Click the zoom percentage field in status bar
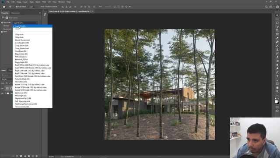Screen dimensions: 280x158 click(x=51, y=157)
